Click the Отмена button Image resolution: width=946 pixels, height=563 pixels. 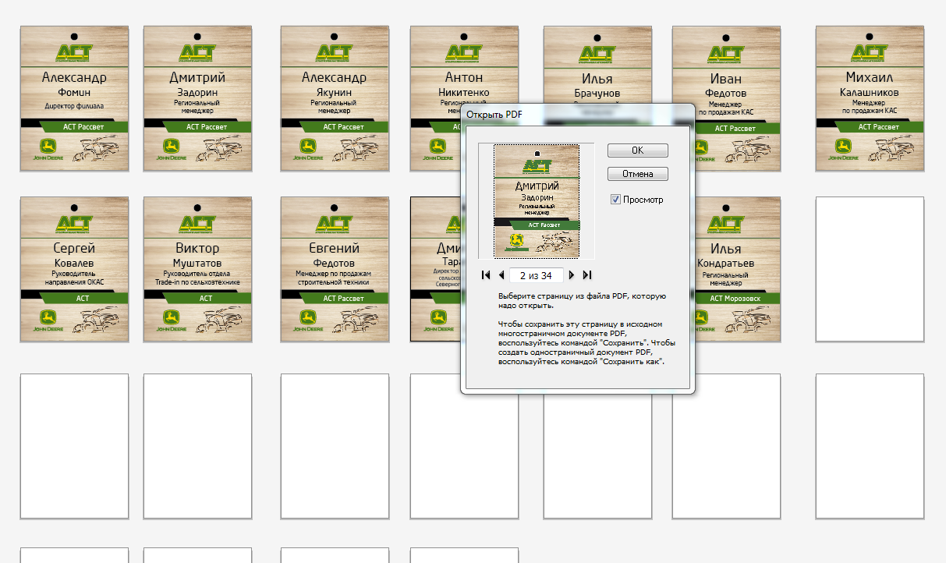tap(637, 174)
